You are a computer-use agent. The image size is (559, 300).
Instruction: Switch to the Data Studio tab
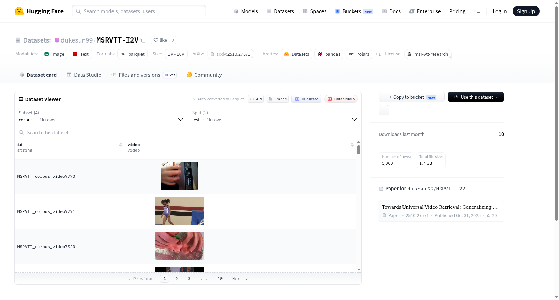pyautogui.click(x=84, y=75)
